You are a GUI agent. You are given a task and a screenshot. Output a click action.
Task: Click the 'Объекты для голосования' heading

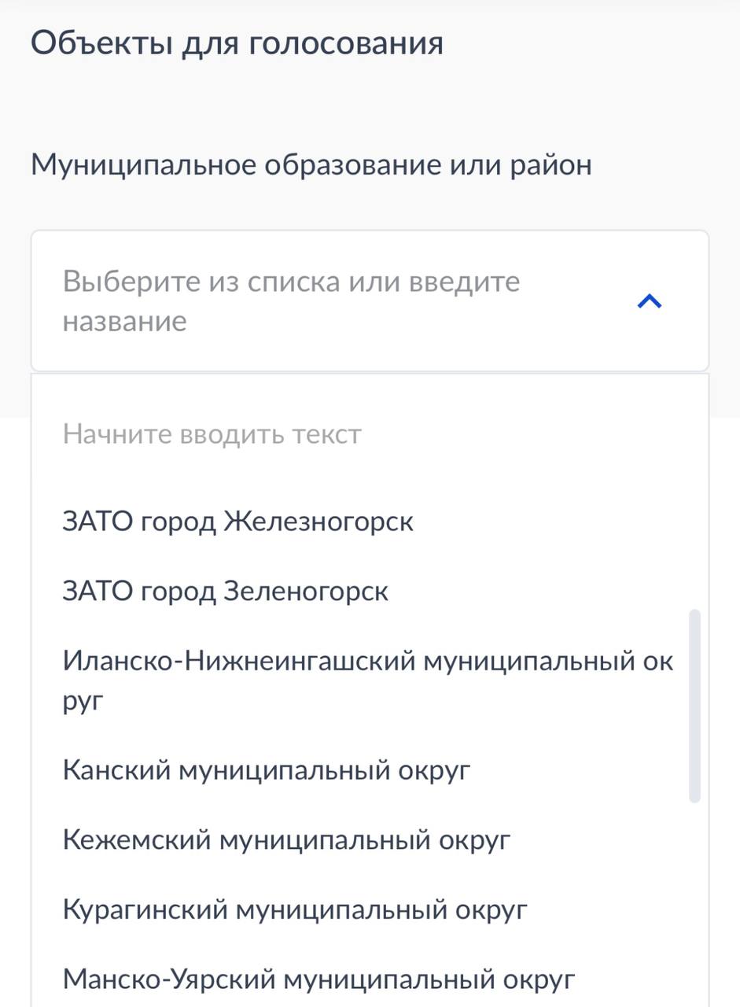[237, 43]
